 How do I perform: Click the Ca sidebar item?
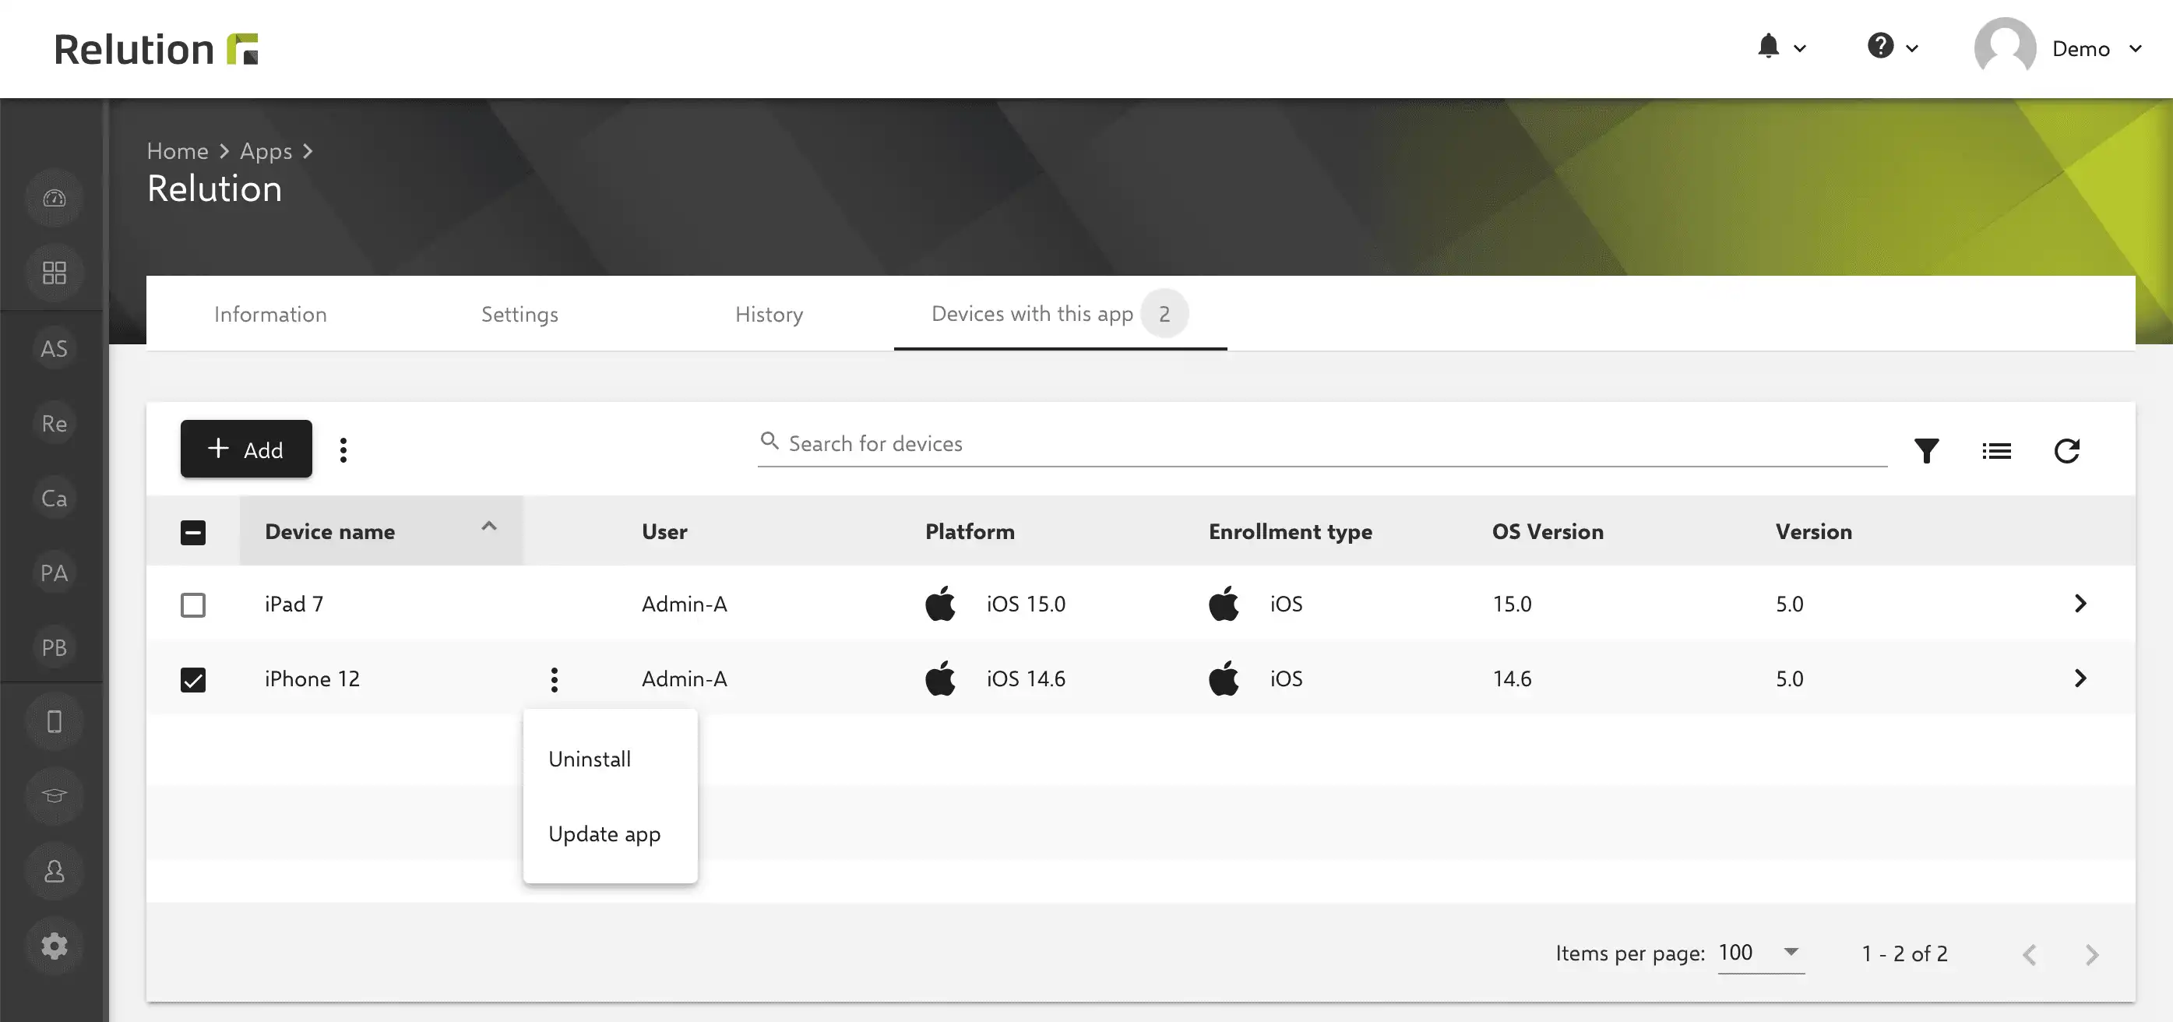(54, 498)
